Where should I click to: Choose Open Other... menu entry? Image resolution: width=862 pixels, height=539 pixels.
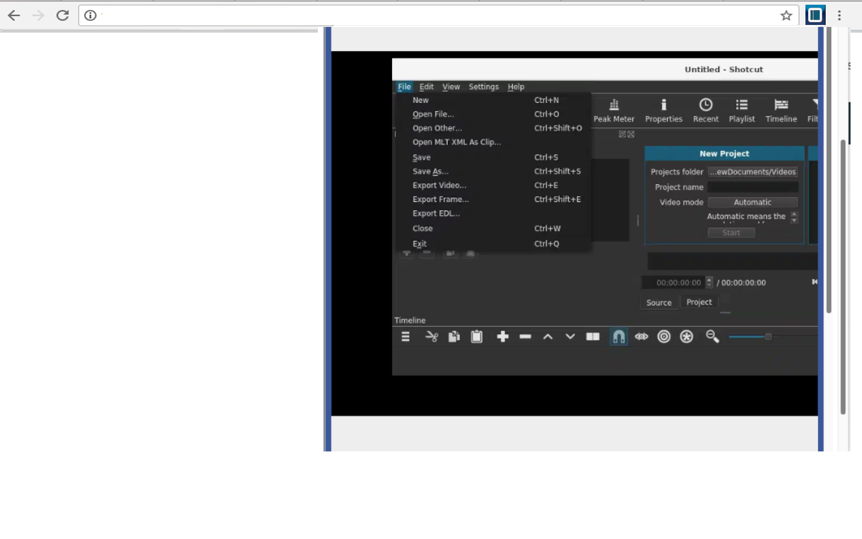pos(493,128)
